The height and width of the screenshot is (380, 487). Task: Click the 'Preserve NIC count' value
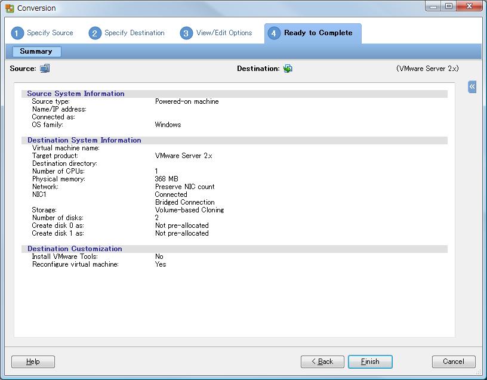tap(185, 187)
